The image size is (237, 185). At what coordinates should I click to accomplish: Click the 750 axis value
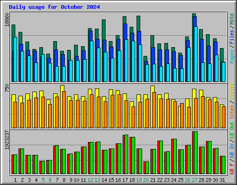click(x=7, y=88)
